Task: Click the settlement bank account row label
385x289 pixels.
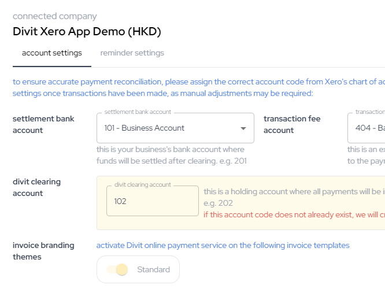Action: 43,124
